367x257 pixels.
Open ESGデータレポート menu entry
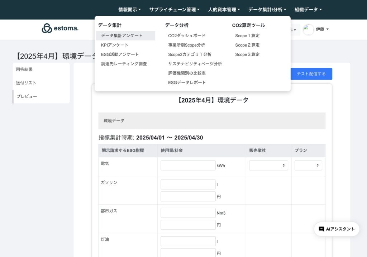pos(187,82)
